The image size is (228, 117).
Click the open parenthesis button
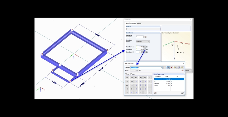click(127, 89)
